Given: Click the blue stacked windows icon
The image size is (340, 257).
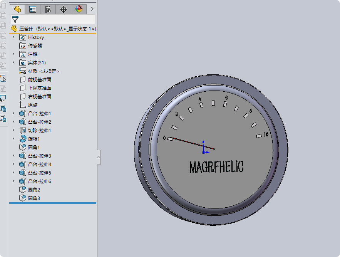Looking at the screenshot, I should coord(3,108).
